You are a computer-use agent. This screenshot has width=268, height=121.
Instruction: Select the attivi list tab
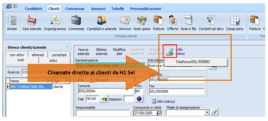coord(54,61)
